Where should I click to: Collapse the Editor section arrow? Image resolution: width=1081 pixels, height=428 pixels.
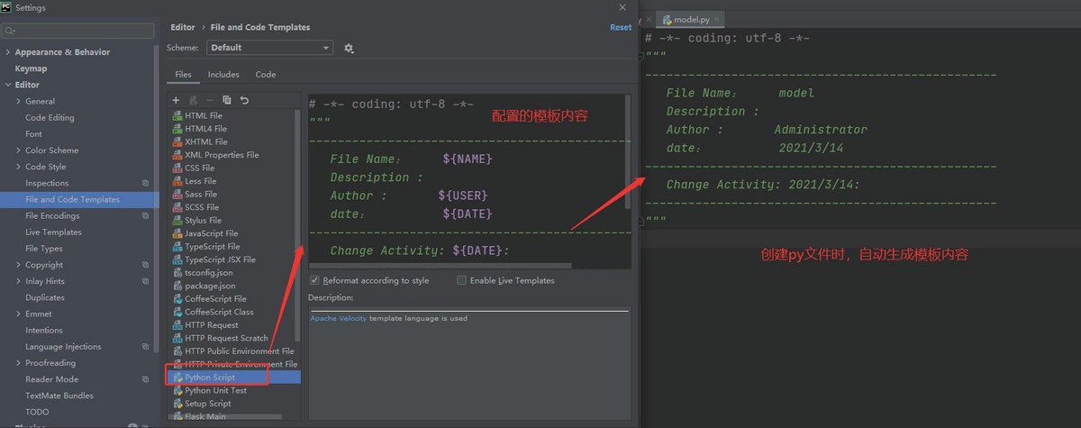[x=7, y=85]
